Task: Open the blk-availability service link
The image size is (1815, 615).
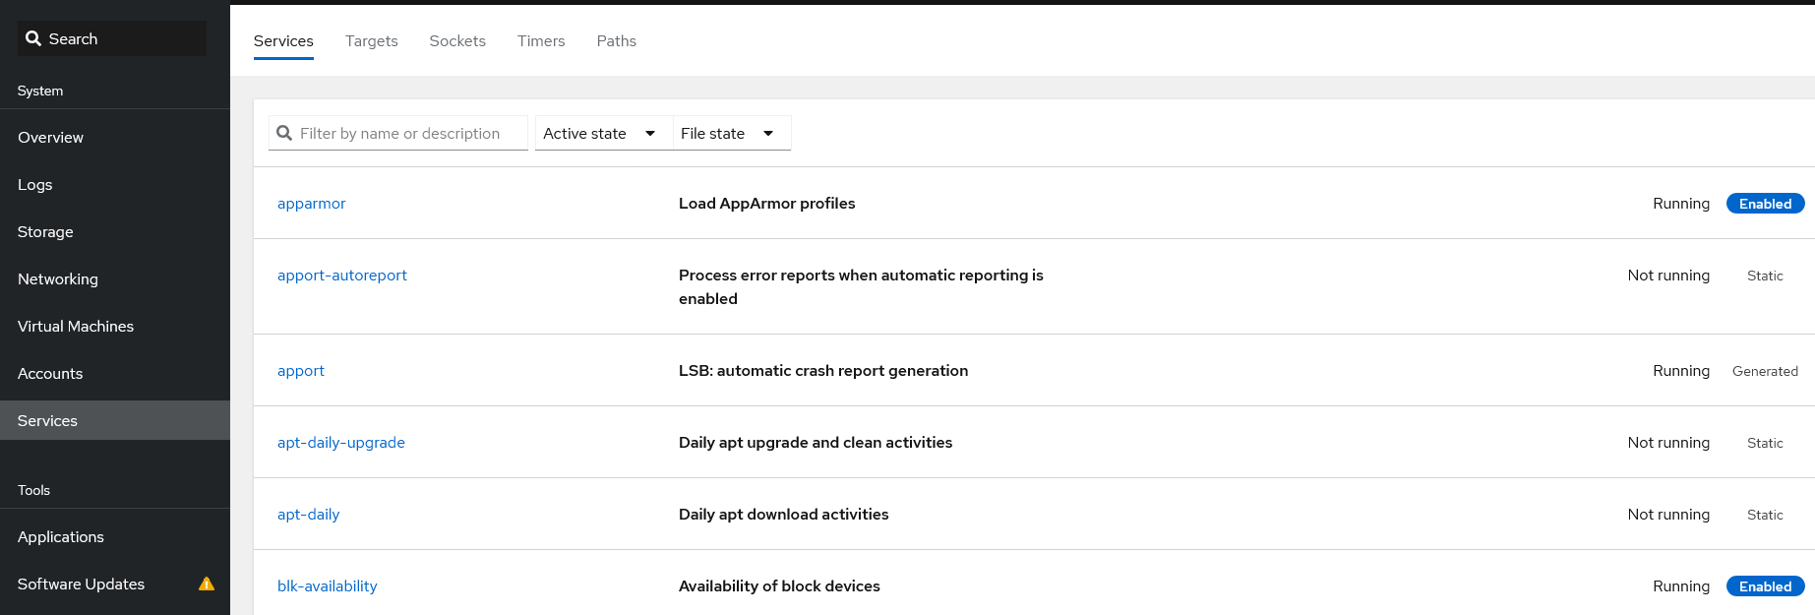Action: pos(328,586)
